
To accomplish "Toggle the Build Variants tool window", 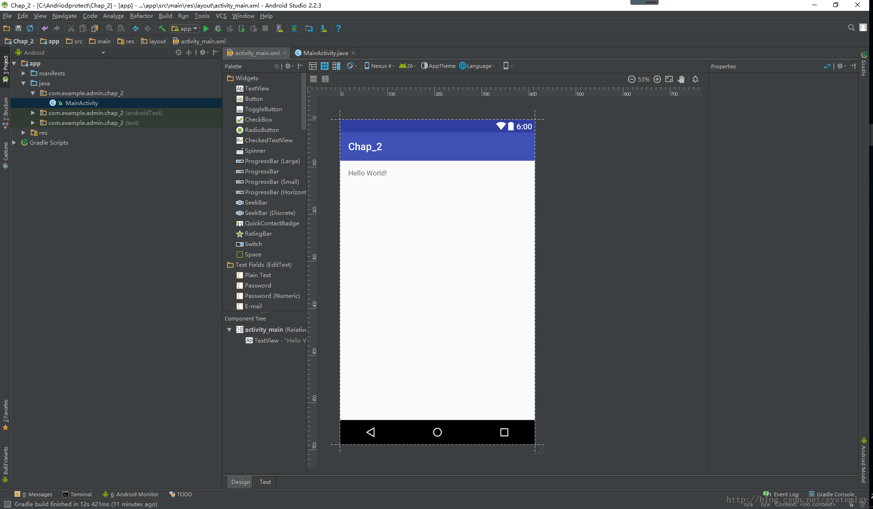I will click(x=5, y=464).
